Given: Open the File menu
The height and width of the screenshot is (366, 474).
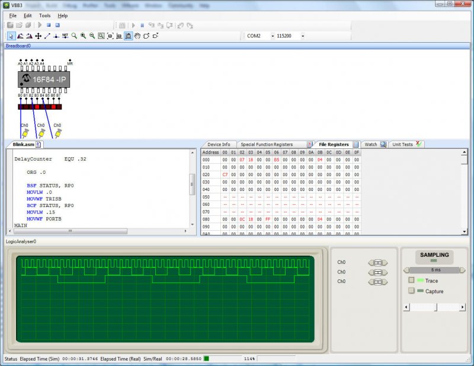Looking at the screenshot, I should click(x=13, y=15).
